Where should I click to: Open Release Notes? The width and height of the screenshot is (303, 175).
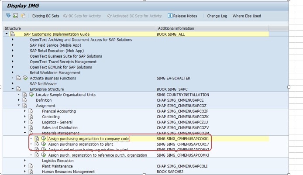[182, 16]
